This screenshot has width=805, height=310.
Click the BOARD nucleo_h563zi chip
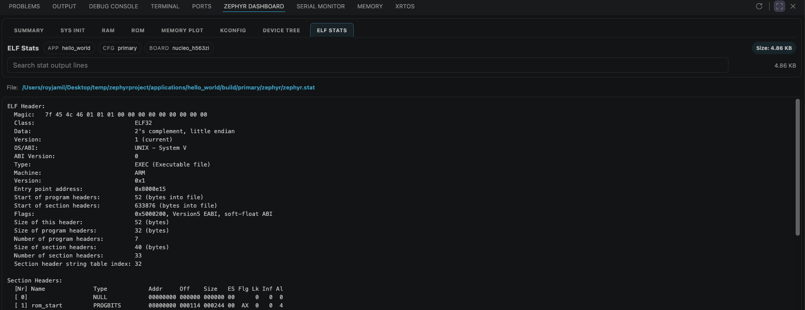tap(179, 48)
